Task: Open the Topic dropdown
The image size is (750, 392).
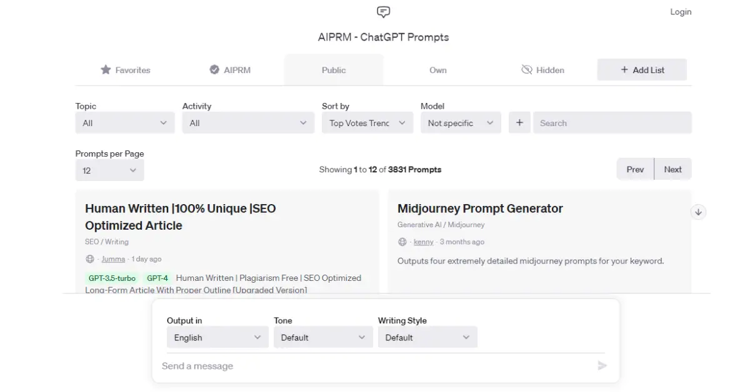Action: click(x=124, y=122)
